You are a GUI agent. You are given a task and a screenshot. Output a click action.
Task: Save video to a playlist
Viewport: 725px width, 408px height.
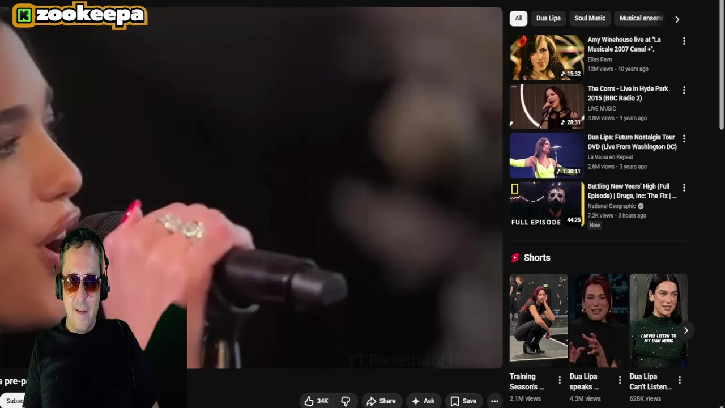pyautogui.click(x=463, y=401)
